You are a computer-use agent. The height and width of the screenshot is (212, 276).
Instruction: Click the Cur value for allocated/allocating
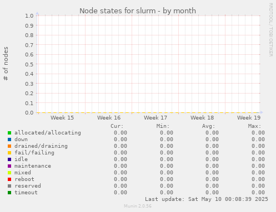[121, 133]
